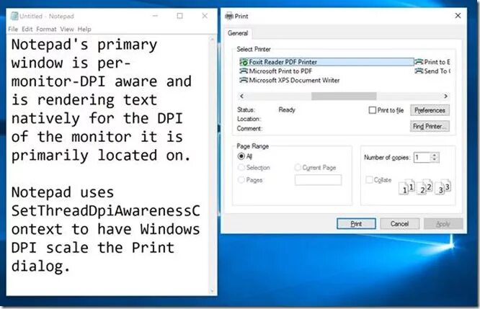Viewport: 480px width, 309px height.
Task: Select Microsoft Print to PDF printer
Action: tap(275, 71)
